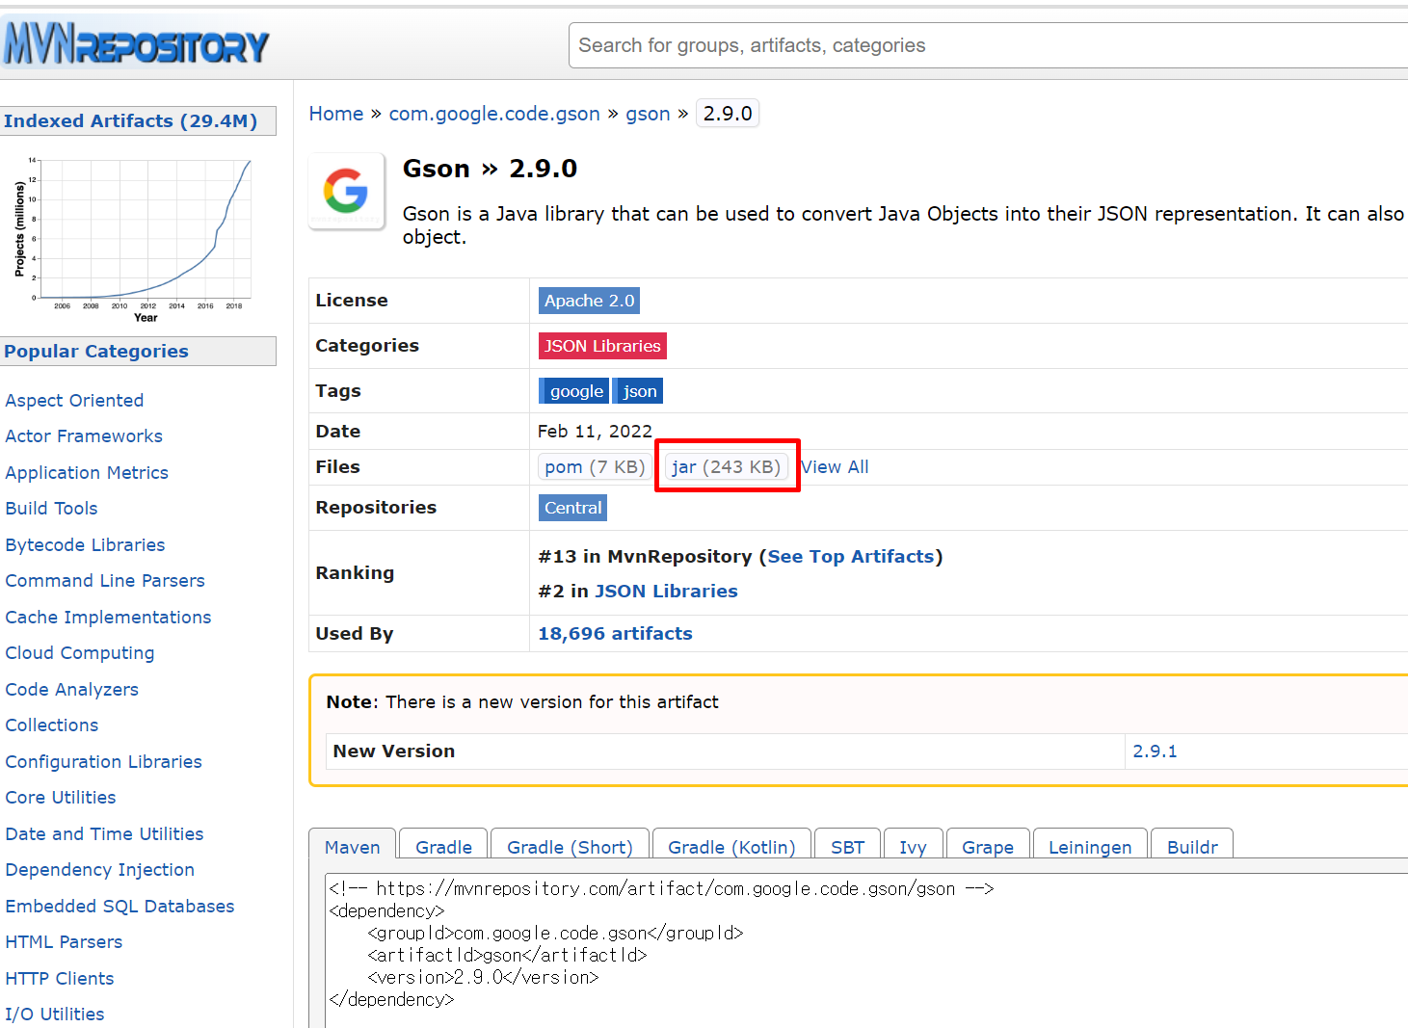Open Code Analyzers category
Image resolution: width=1408 pixels, height=1028 pixels.
point(72,690)
